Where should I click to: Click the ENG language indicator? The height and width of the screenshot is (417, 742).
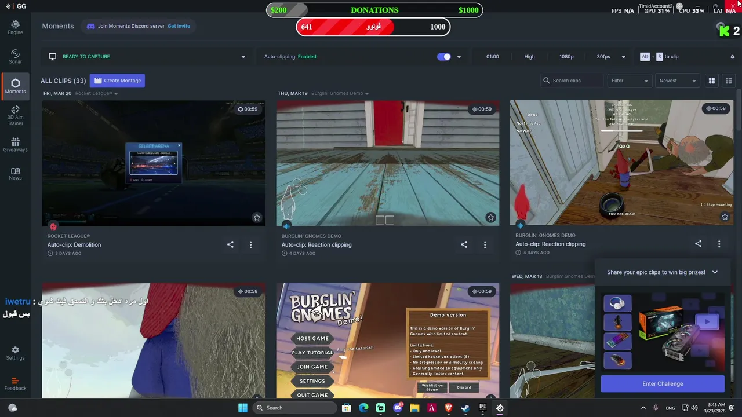(670, 408)
